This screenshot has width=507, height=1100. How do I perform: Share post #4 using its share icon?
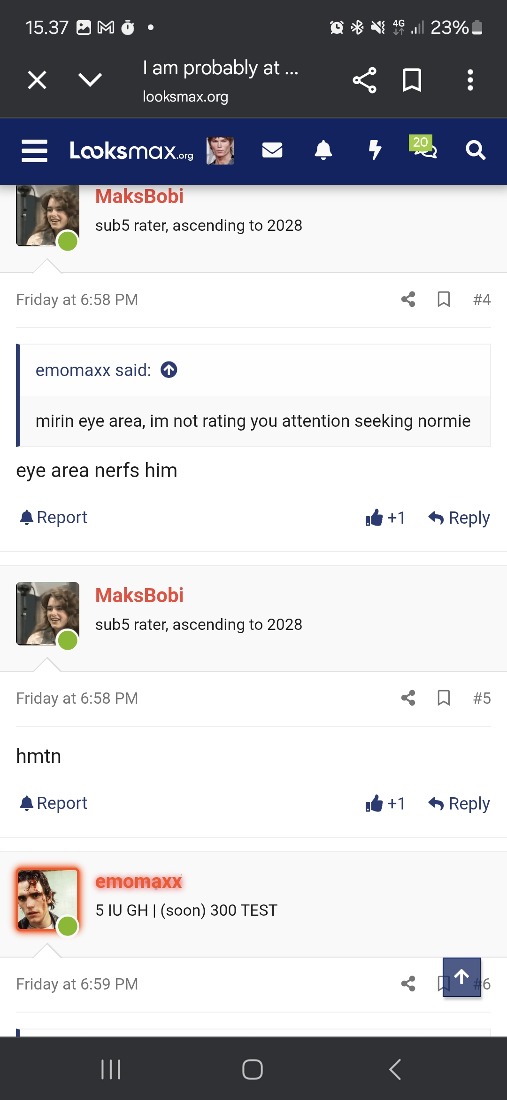408,299
